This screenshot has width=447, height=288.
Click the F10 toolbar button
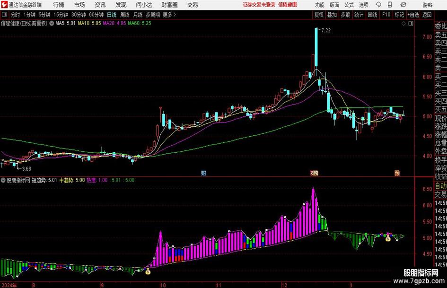386,15
